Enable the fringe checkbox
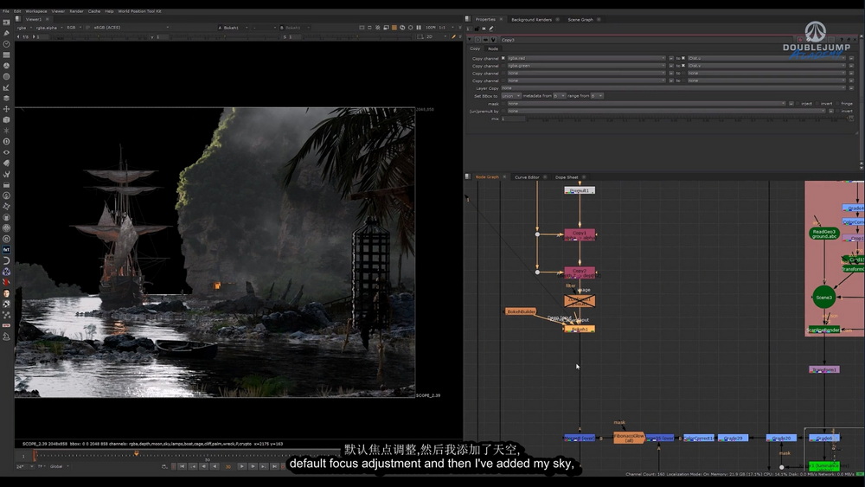The image size is (865, 487). tap(838, 104)
